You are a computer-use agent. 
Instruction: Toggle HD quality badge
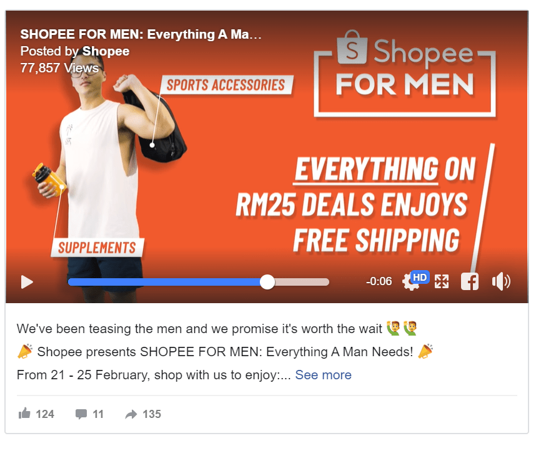point(420,277)
